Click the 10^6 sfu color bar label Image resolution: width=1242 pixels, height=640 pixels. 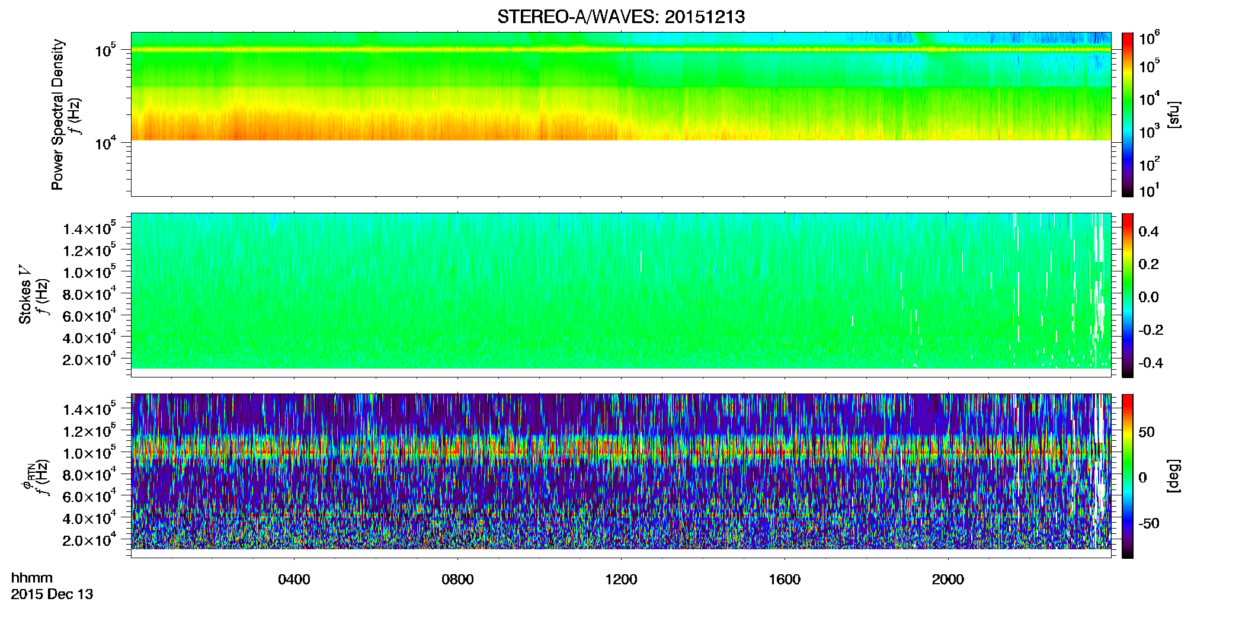1149,39
